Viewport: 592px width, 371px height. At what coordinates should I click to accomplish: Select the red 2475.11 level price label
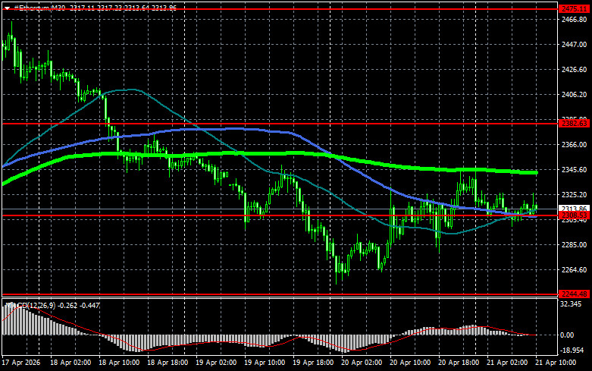[574, 8]
